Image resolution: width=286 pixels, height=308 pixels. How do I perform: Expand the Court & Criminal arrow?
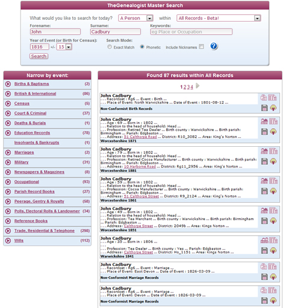point(8,113)
